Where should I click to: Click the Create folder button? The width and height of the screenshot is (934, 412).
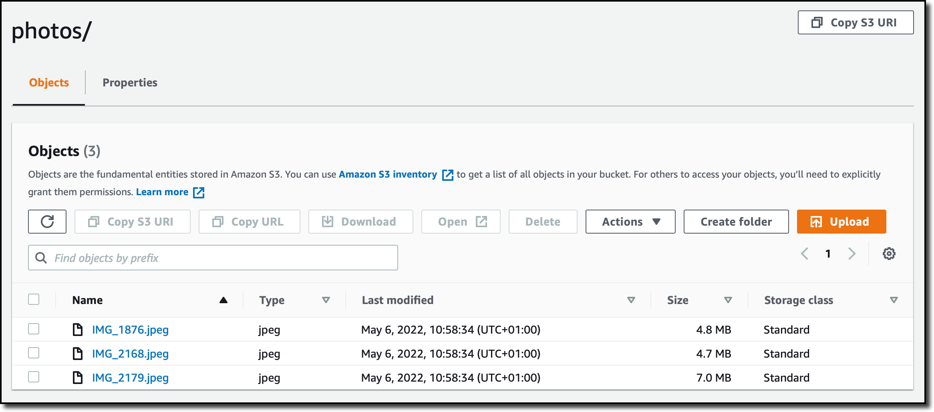click(736, 222)
